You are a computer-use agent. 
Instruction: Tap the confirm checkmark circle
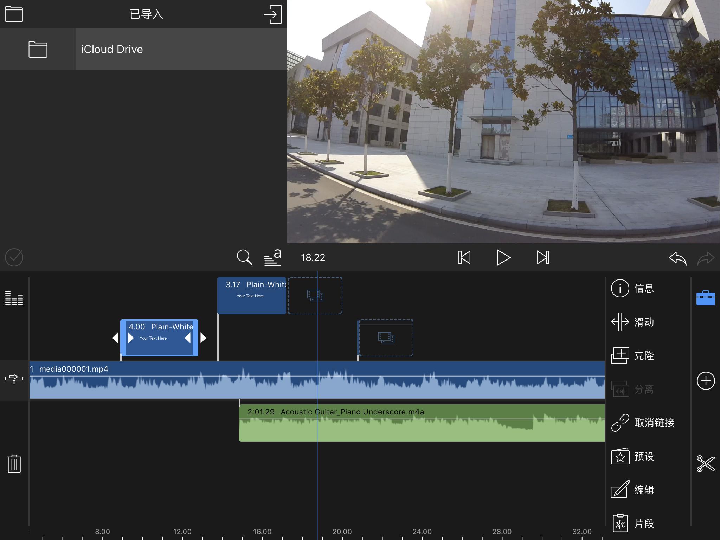click(x=14, y=257)
